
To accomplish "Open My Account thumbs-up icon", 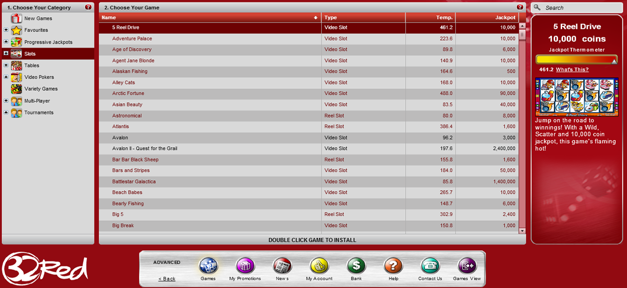I will click(x=319, y=266).
